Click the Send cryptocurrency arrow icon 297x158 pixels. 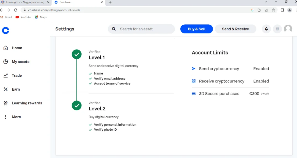[x=194, y=69]
